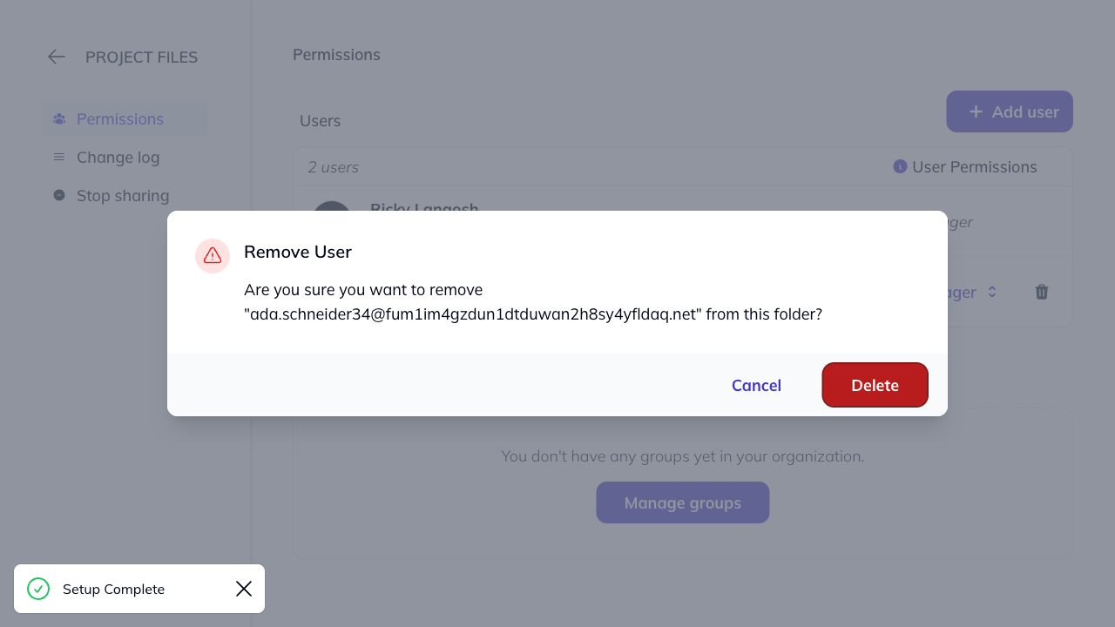
Task: Click the Add user button
Action: (1009, 111)
